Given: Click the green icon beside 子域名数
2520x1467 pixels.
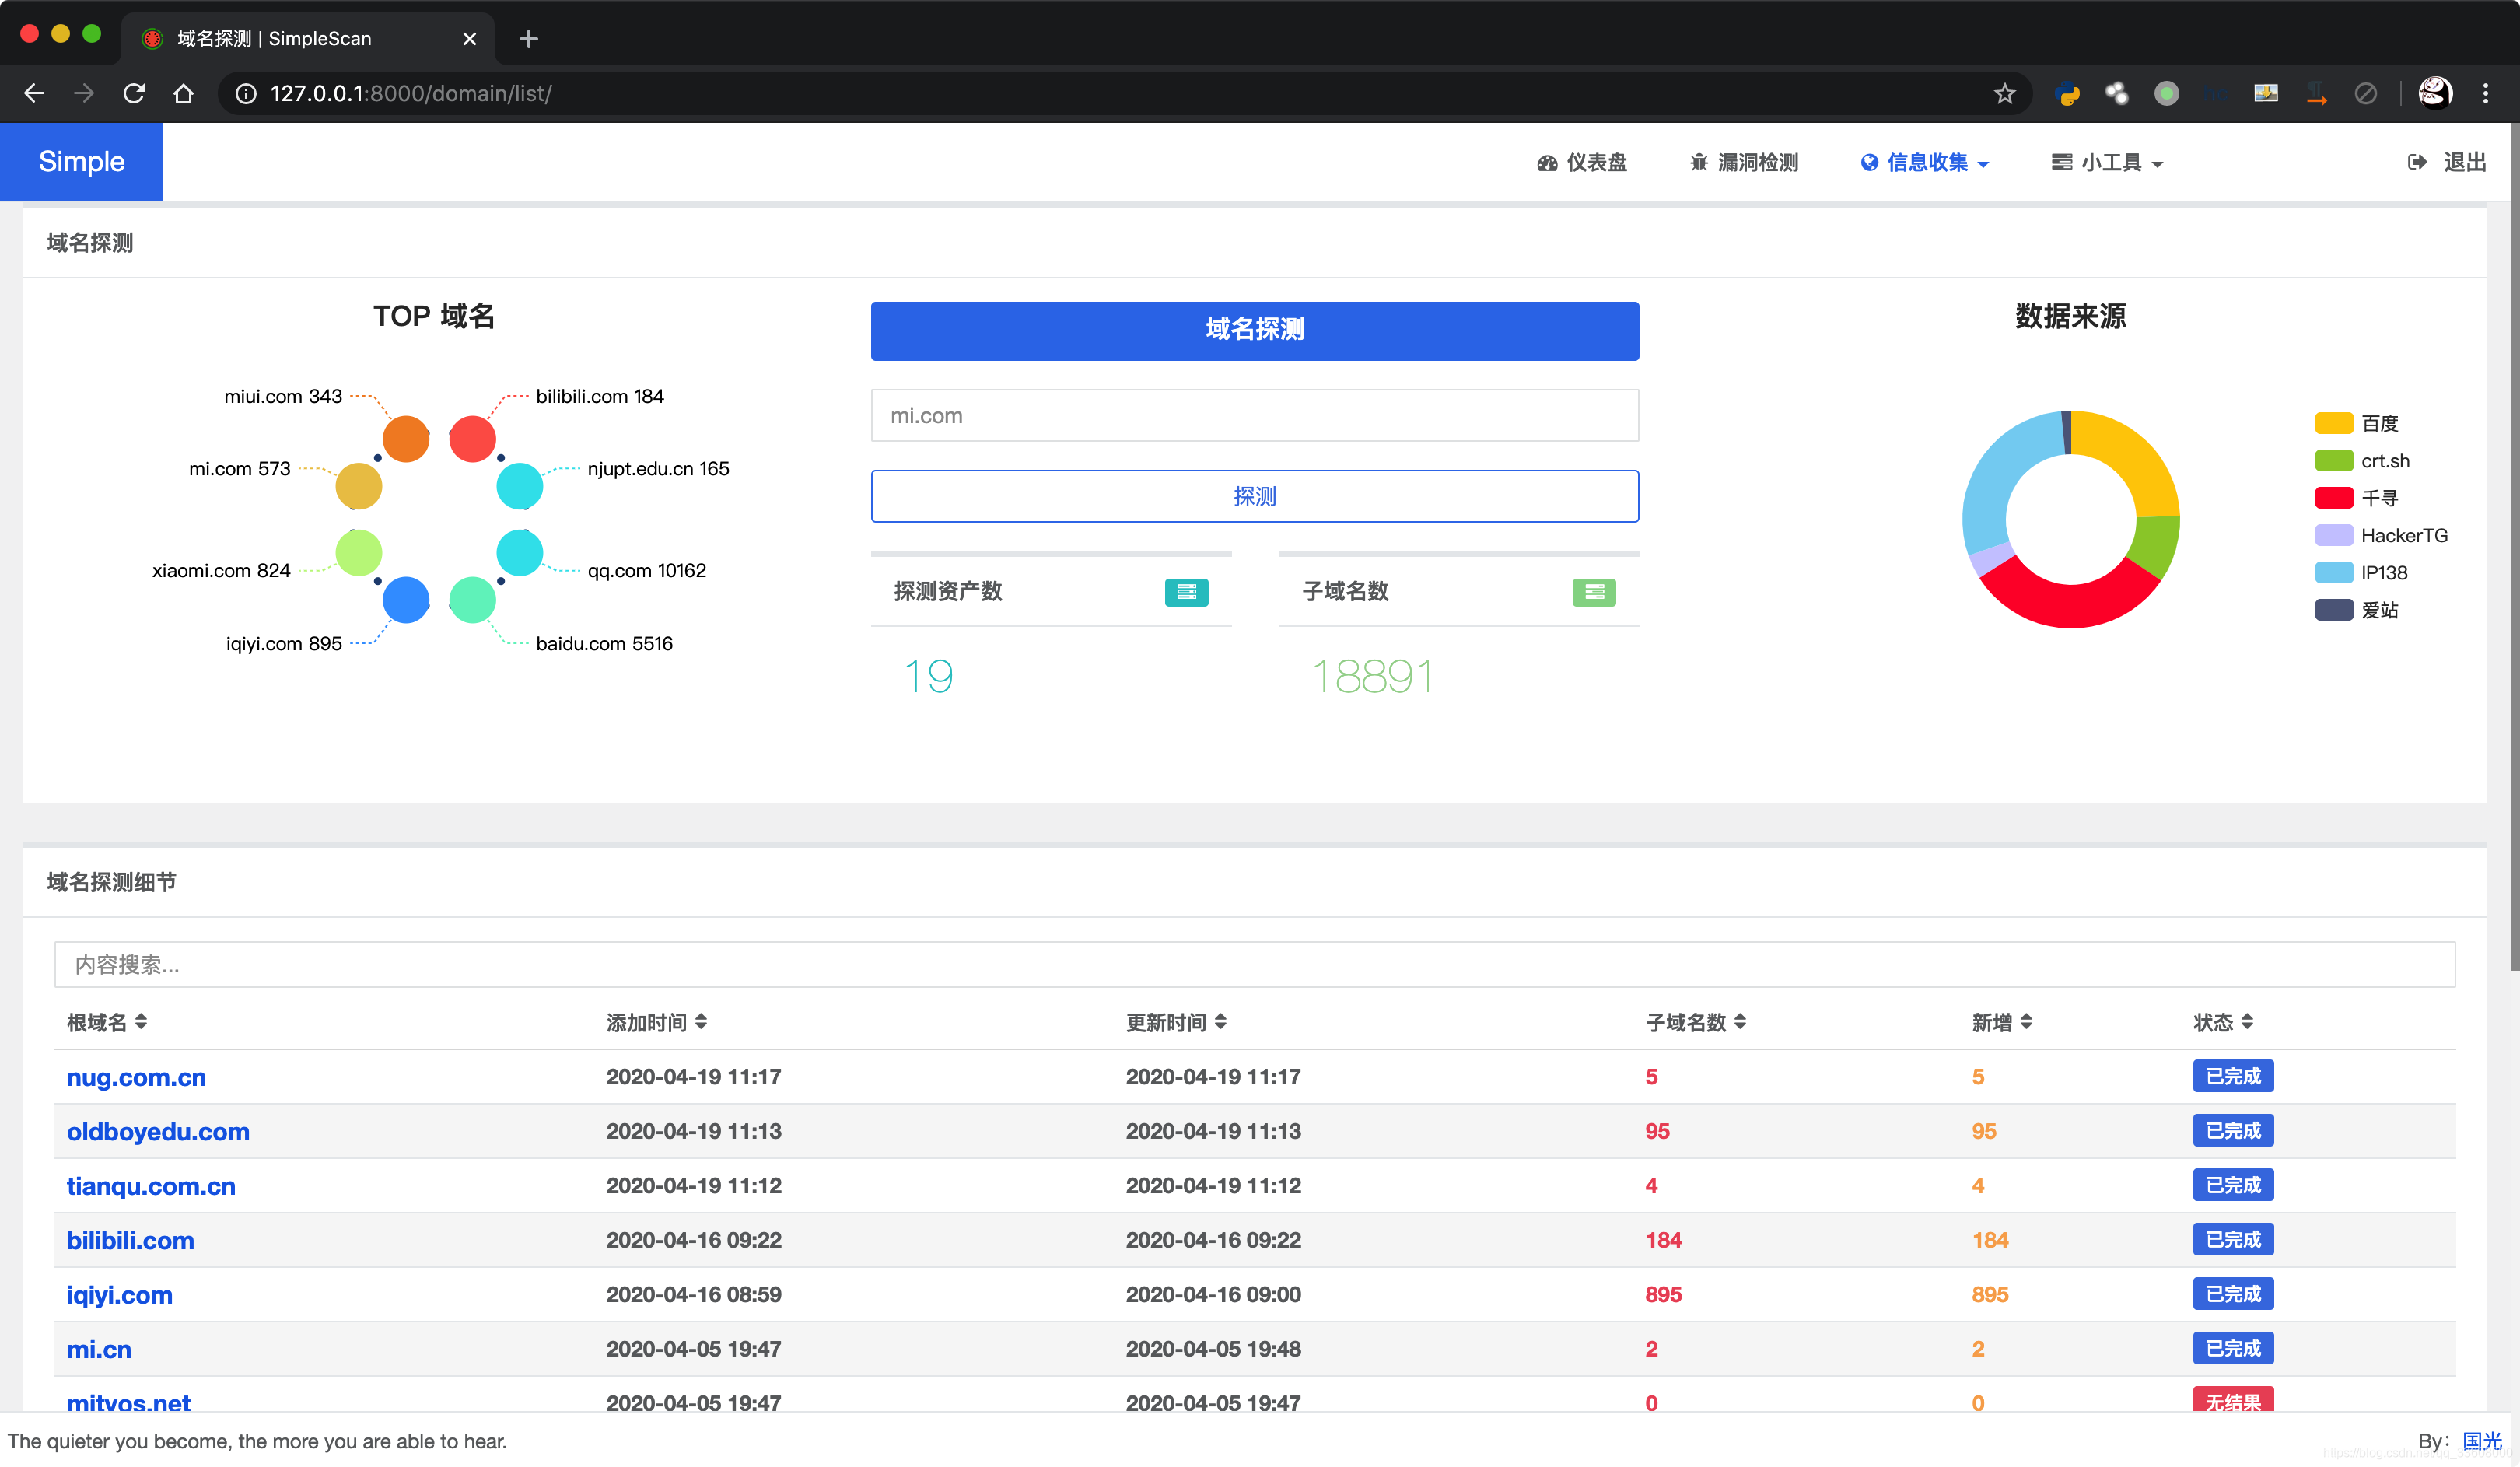Looking at the screenshot, I should point(1593,592).
